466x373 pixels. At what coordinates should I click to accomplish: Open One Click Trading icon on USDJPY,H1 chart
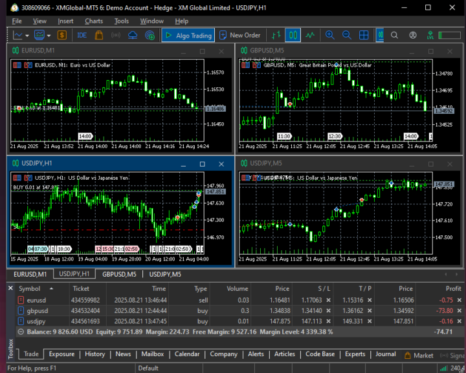(x=17, y=178)
